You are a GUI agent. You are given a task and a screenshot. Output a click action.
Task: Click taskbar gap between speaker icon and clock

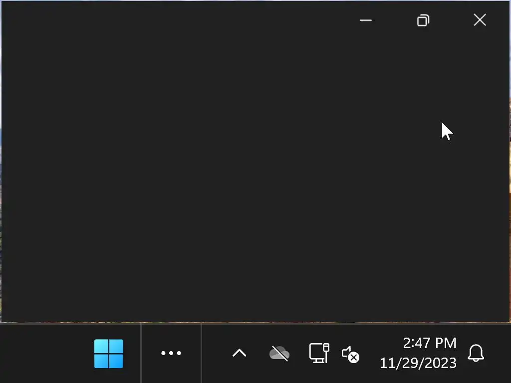[x=370, y=354]
